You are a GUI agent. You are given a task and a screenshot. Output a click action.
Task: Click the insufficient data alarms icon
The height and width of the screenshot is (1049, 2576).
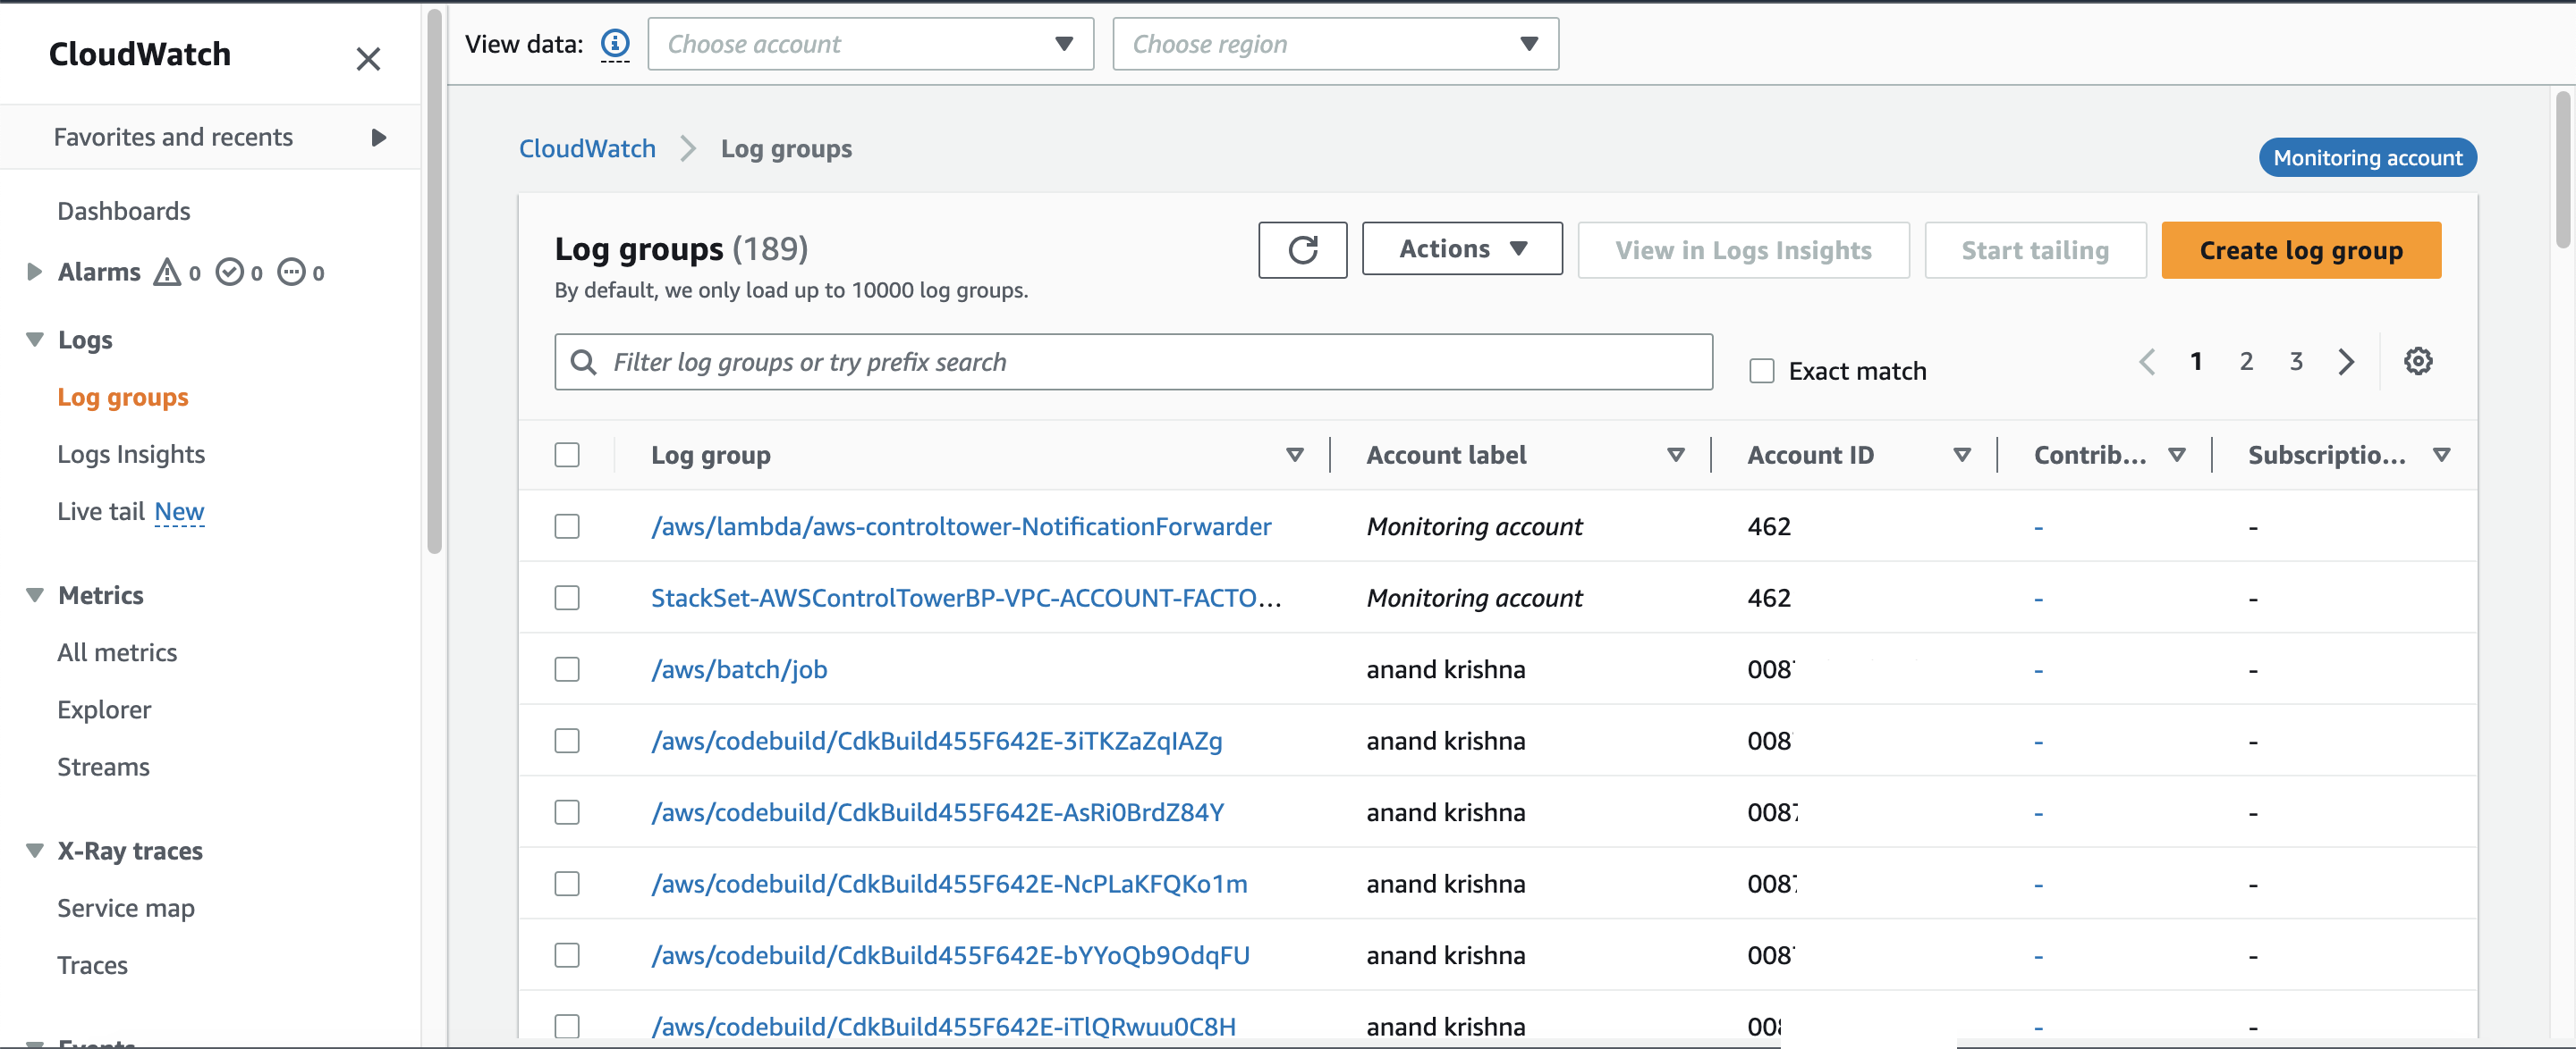tap(291, 272)
